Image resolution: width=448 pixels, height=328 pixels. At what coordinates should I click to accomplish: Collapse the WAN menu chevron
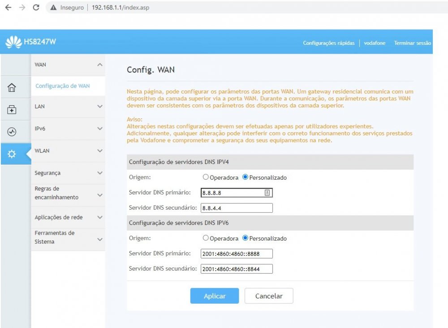[100, 65]
